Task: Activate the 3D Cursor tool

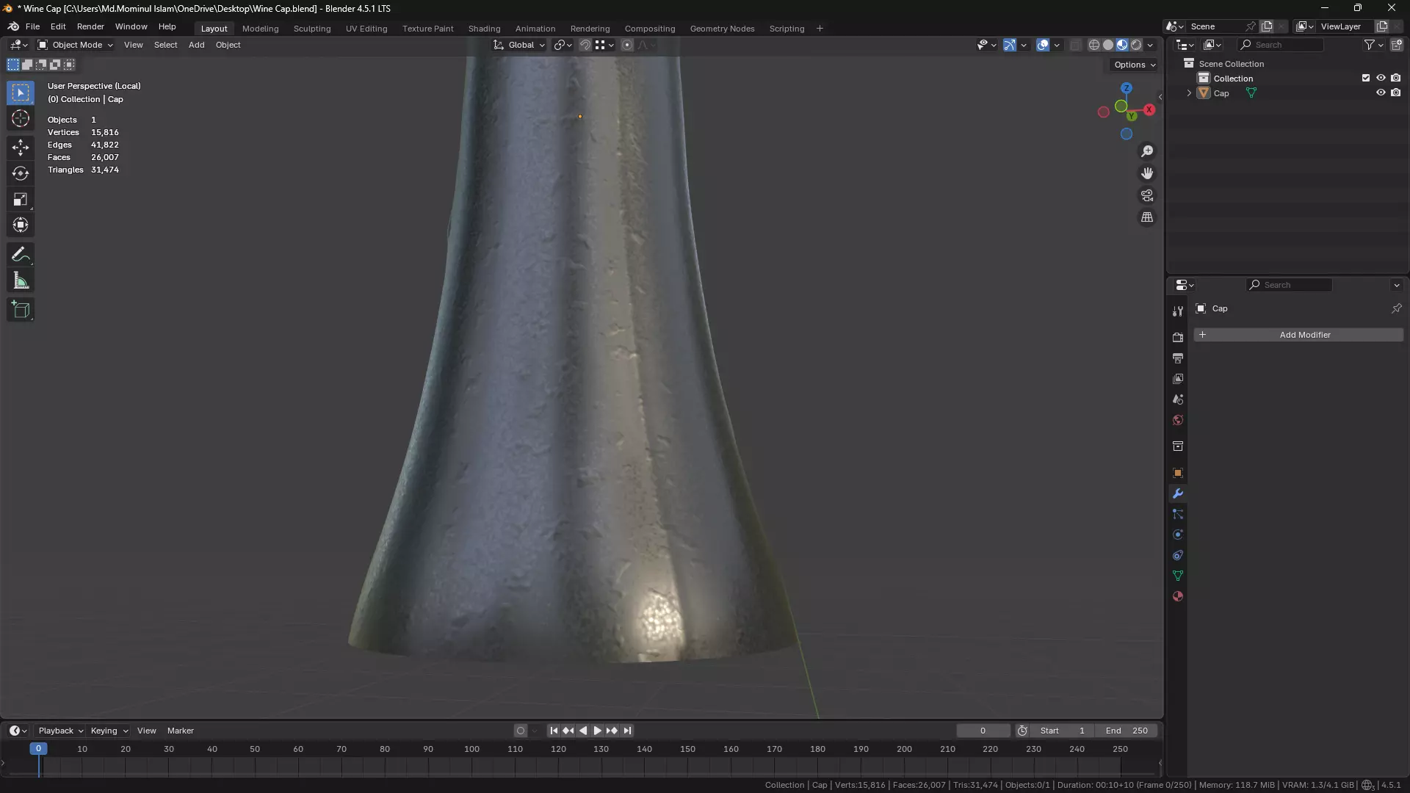Action: tap(21, 118)
